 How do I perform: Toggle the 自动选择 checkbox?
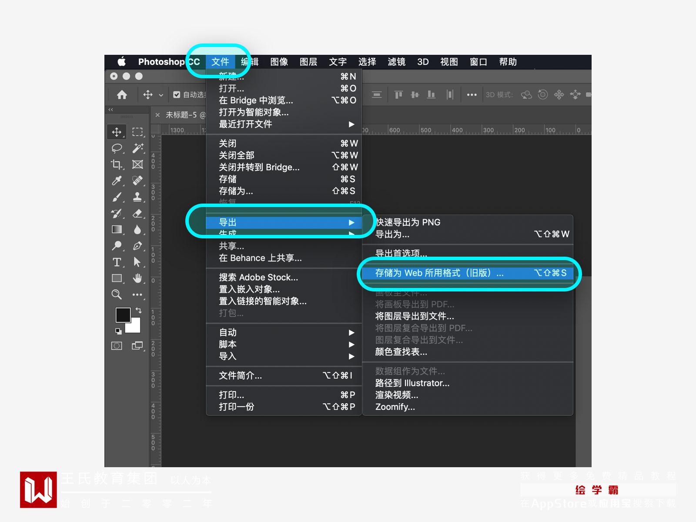click(x=177, y=94)
